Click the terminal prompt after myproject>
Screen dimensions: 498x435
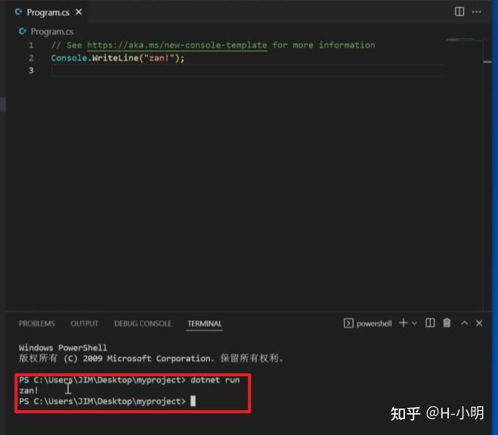(193, 401)
